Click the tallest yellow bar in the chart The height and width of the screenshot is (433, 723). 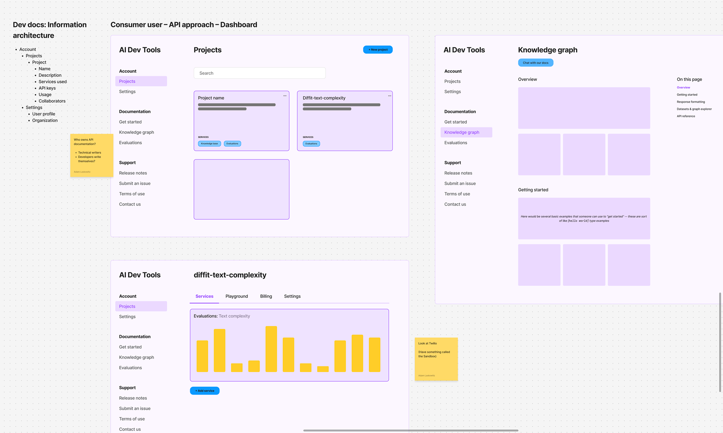(x=271, y=349)
